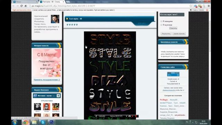Open the 'Ps.Magic' user profile link
222x125 pixels.
click(x=164, y=100)
